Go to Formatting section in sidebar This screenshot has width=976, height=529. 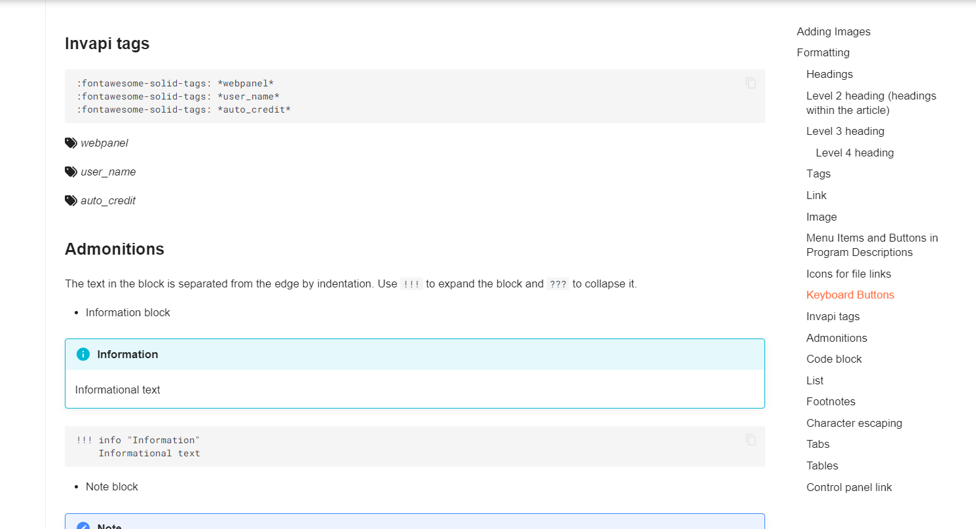click(x=823, y=52)
